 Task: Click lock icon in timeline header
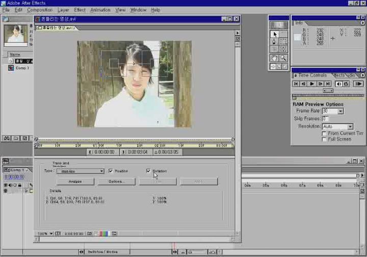[x=20, y=185]
